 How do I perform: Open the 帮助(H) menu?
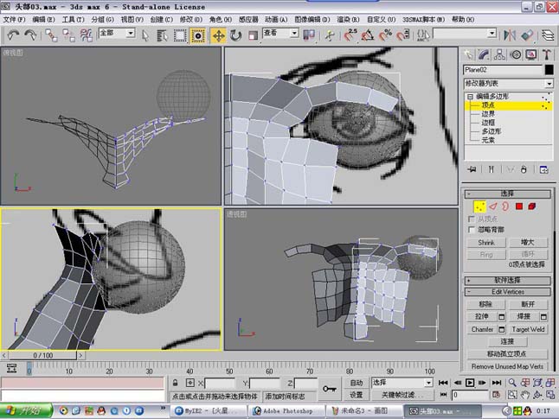tap(463, 19)
